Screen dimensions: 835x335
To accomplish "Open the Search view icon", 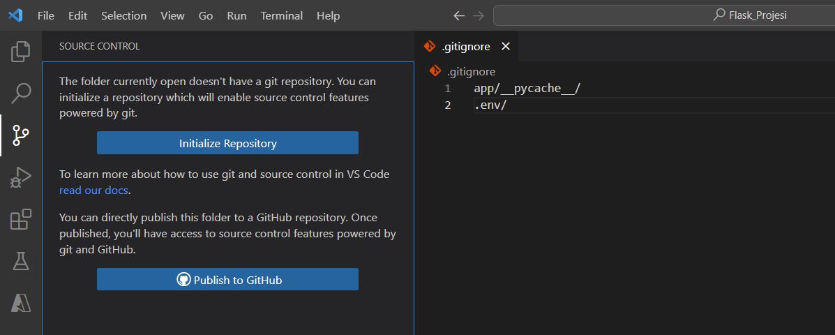I will [x=21, y=92].
